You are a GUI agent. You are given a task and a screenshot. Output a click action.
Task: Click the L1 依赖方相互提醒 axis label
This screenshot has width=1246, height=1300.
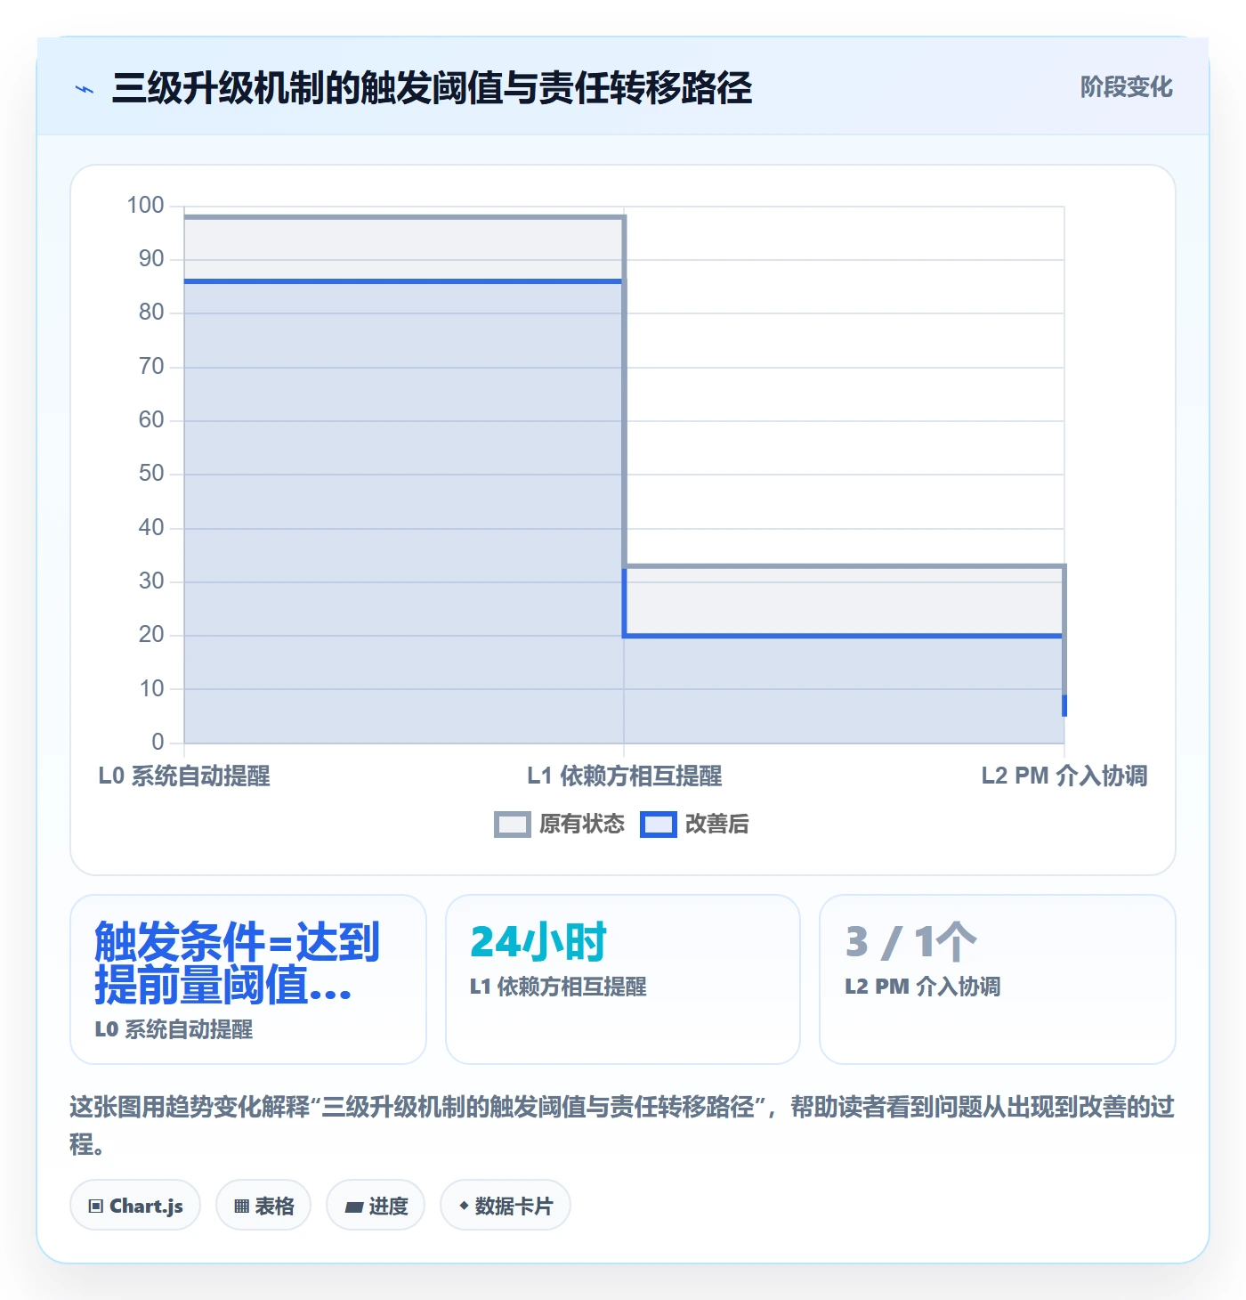click(x=624, y=776)
